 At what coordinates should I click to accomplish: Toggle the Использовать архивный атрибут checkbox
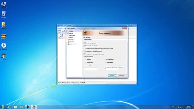point(84,51)
